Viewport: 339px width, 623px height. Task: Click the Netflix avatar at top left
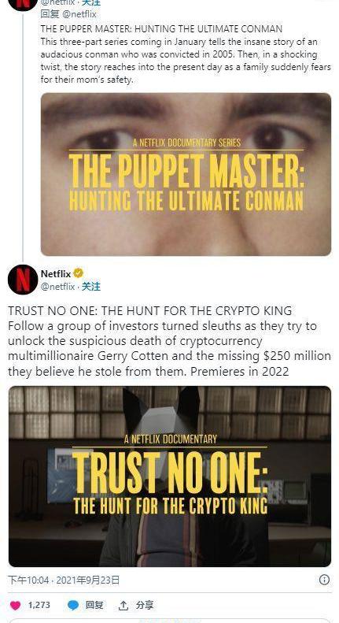[23, 4]
